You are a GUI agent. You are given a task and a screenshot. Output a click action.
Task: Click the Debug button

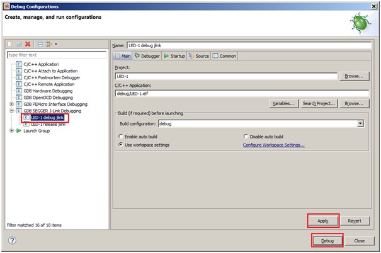[x=327, y=240]
